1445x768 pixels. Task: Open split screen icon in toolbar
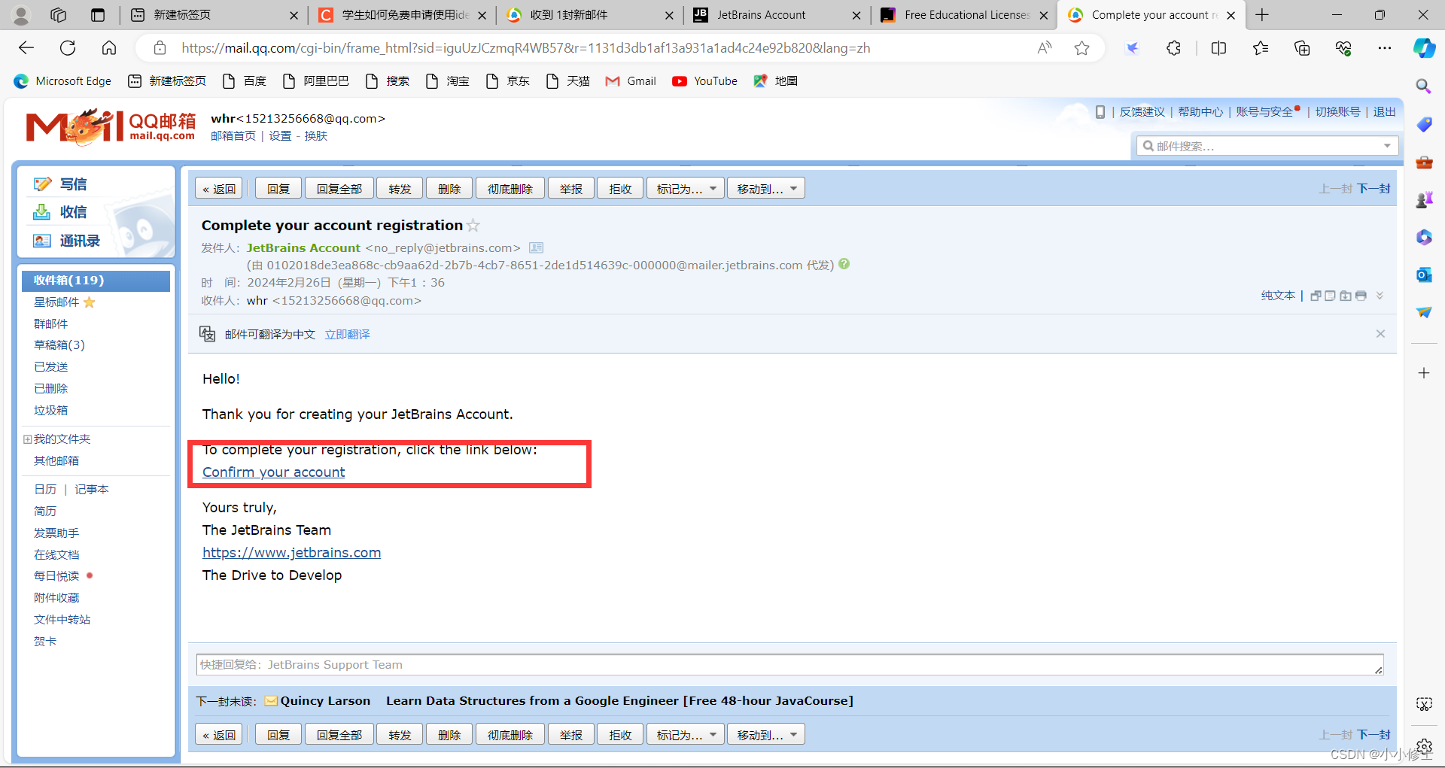pos(1218,48)
